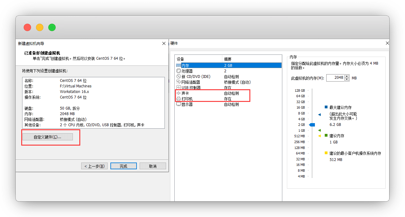Open 自定义硬件(C)... hardware customization
Image resolution: width=405 pixels, height=217 pixels.
pos(47,137)
